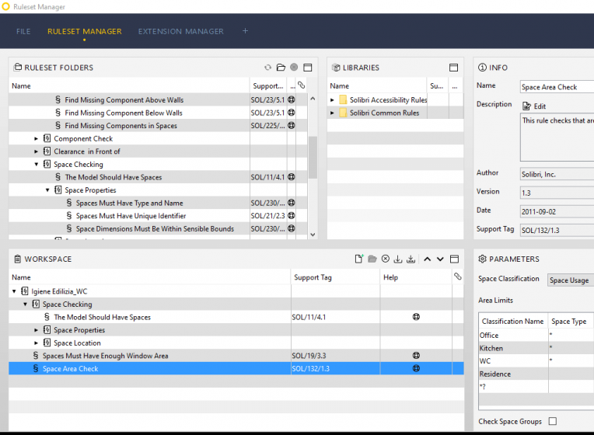594x435 pixels.
Task: Click the scroll-down arrow in Ruleset Folders
Action: [x=313, y=235]
